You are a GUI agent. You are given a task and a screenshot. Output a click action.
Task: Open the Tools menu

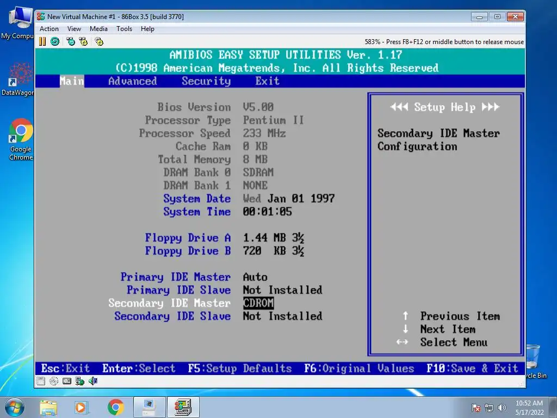tap(125, 29)
